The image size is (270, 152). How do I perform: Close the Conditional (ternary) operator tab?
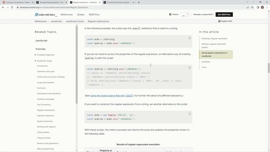pyautogui.click(x=133, y=3)
